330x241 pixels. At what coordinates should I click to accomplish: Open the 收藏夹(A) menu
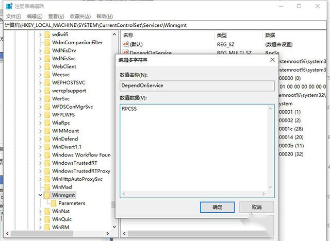coord(80,16)
